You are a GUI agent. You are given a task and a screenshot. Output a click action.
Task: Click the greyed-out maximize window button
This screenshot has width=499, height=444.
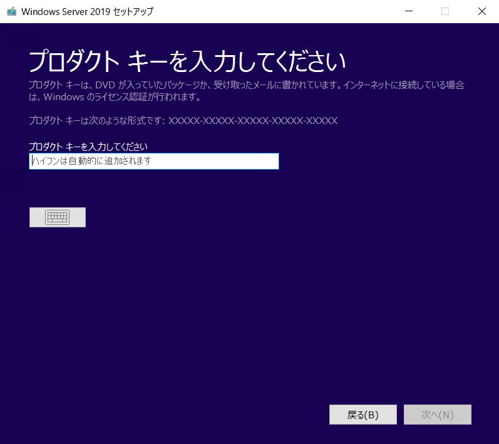pos(445,11)
